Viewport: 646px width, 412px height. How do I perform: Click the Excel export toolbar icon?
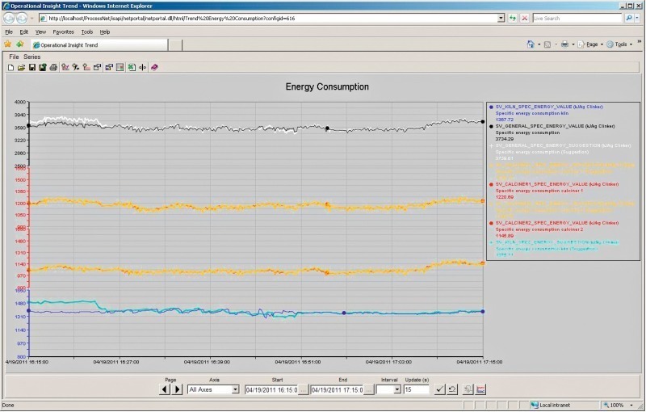pyautogui.click(x=131, y=68)
